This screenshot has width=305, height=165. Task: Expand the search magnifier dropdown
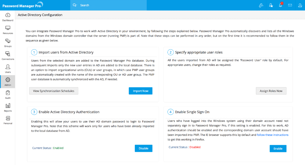[x=75, y=5]
